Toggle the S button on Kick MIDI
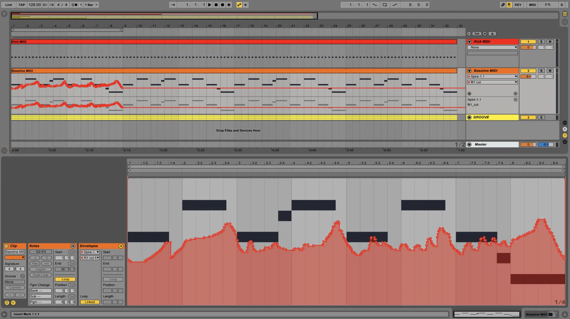Image resolution: width=570 pixels, height=319 pixels. click(541, 41)
